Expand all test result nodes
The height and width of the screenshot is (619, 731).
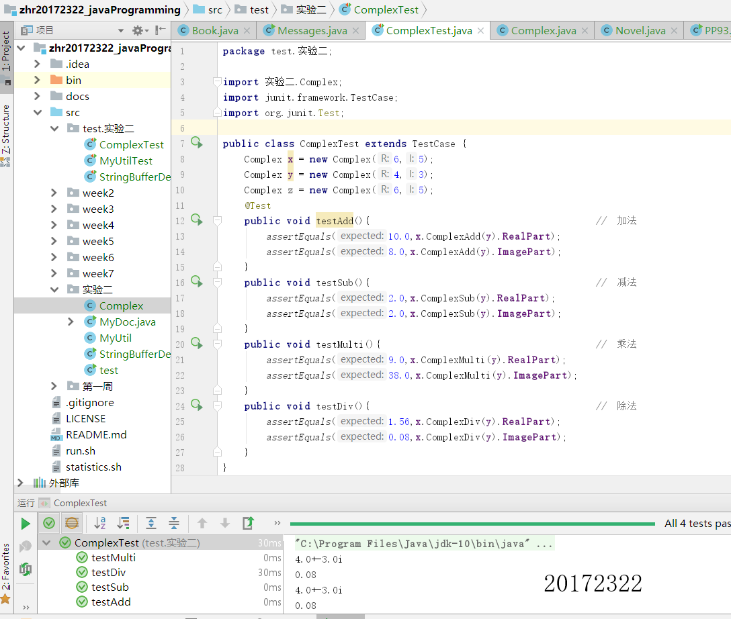click(151, 524)
